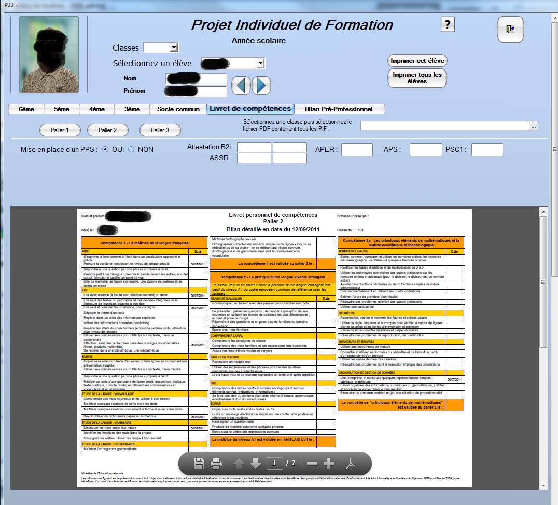558x505 pixels.
Task: Show Adobe Reader toolbar icon
Action: [352, 463]
